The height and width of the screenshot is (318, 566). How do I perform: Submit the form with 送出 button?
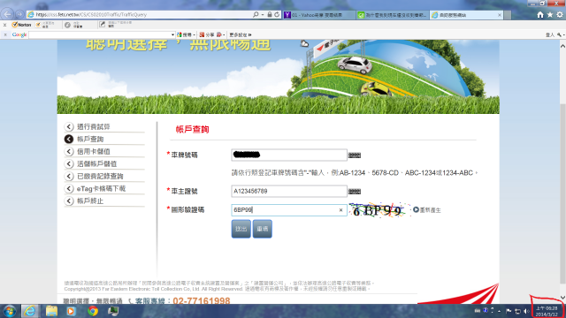coord(241,229)
